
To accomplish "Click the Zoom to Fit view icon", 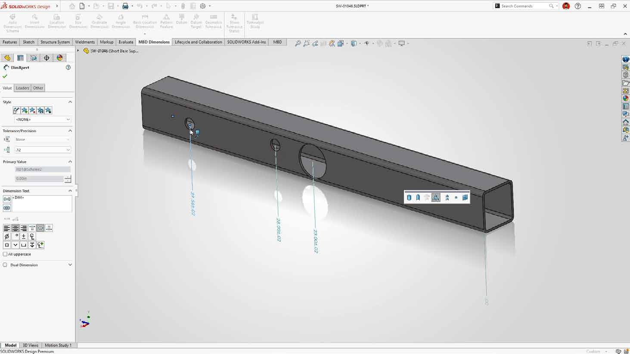I will coord(298,43).
